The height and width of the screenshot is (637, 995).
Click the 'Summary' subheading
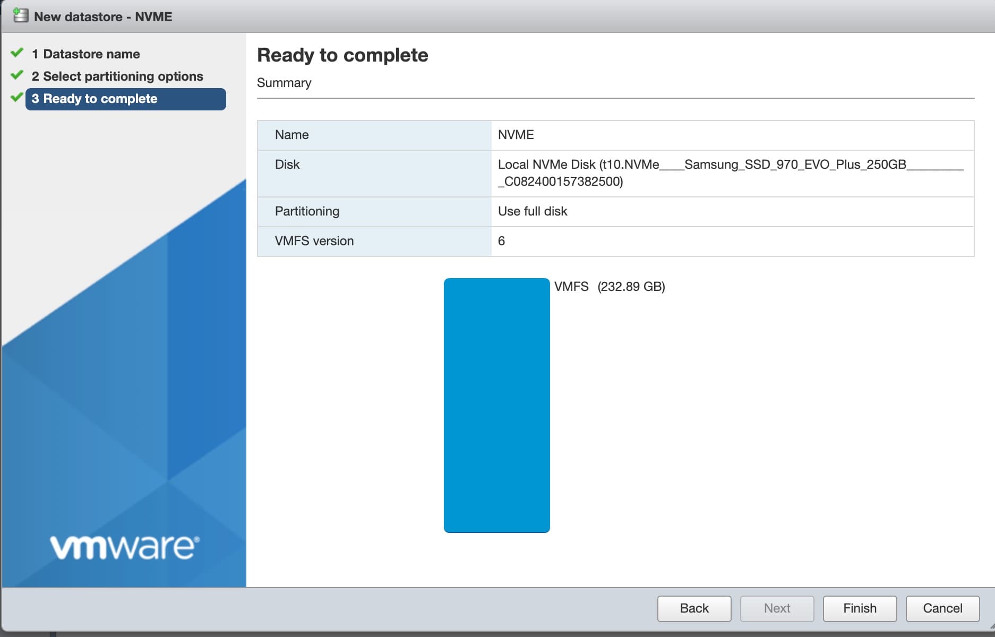(284, 83)
